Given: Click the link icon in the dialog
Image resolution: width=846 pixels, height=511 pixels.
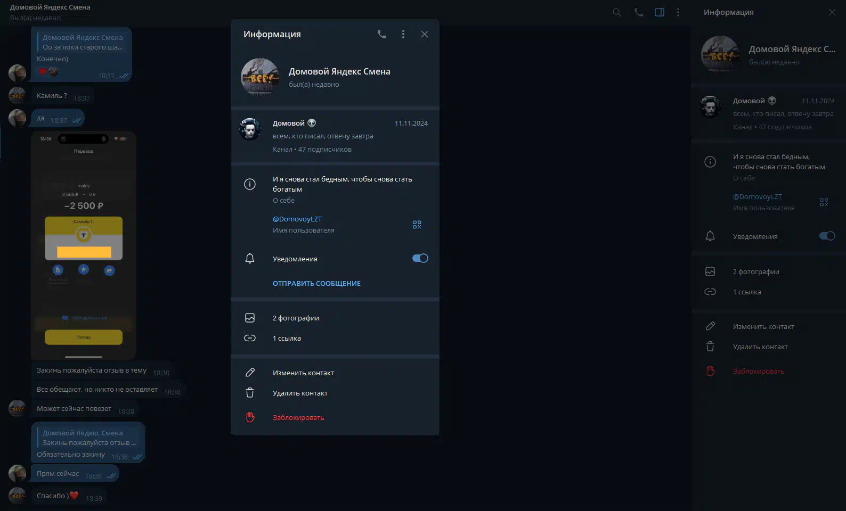Looking at the screenshot, I should (x=250, y=338).
